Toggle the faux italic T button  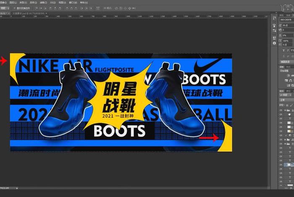tap(288, 51)
